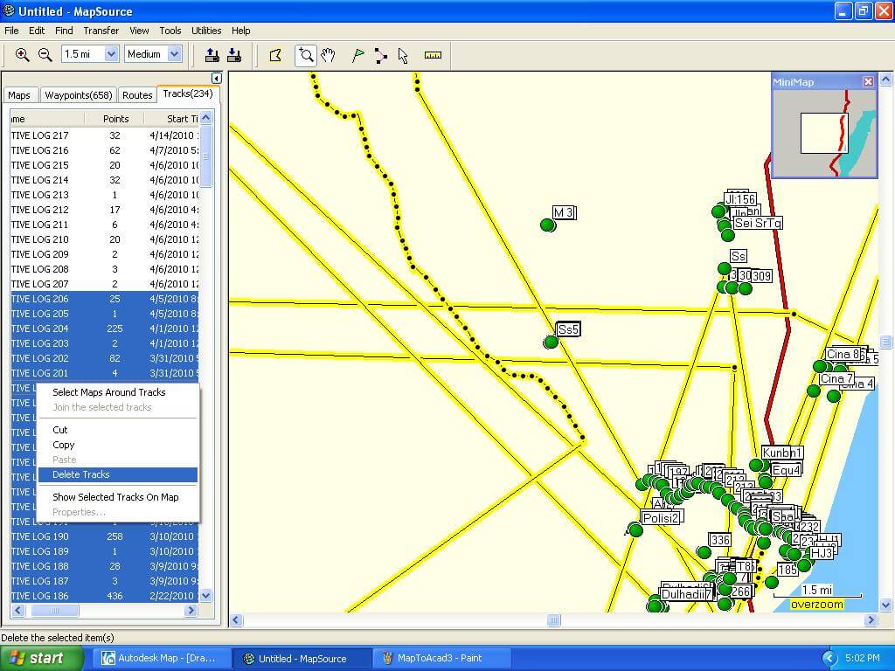Select the Map tool icon
The width and height of the screenshot is (895, 671).
coord(275,55)
